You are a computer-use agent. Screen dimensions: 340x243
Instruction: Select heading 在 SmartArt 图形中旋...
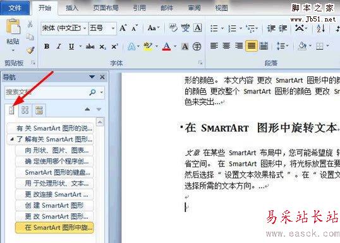point(54,228)
